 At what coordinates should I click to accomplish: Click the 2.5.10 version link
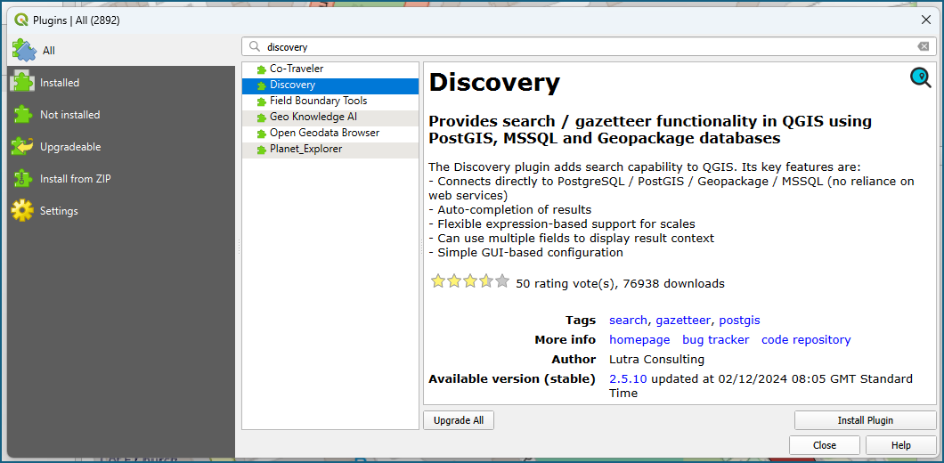tap(628, 378)
